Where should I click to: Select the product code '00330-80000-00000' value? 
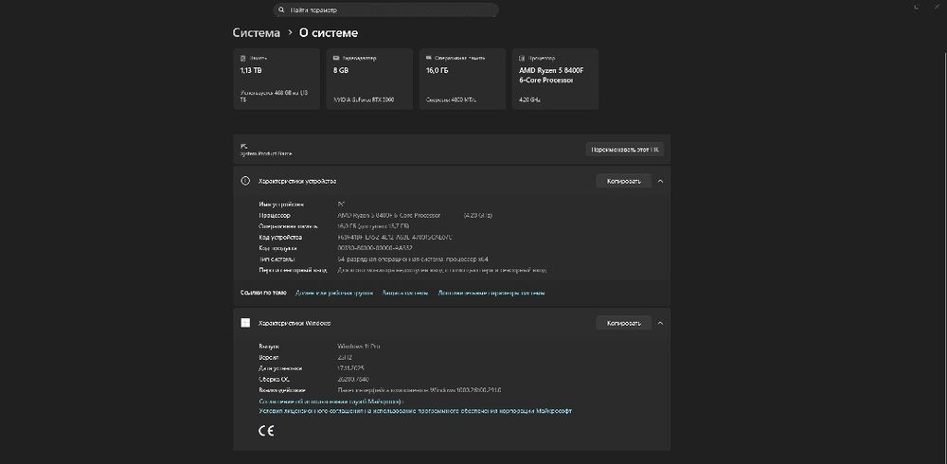coord(374,248)
